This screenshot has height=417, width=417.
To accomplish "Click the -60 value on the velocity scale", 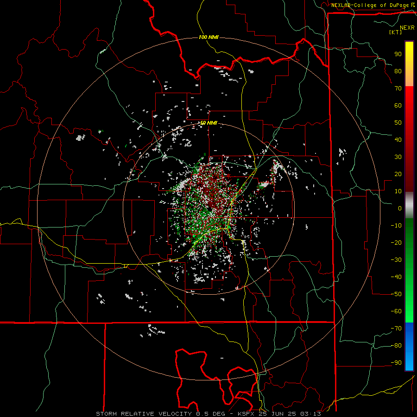I will click(x=396, y=311).
